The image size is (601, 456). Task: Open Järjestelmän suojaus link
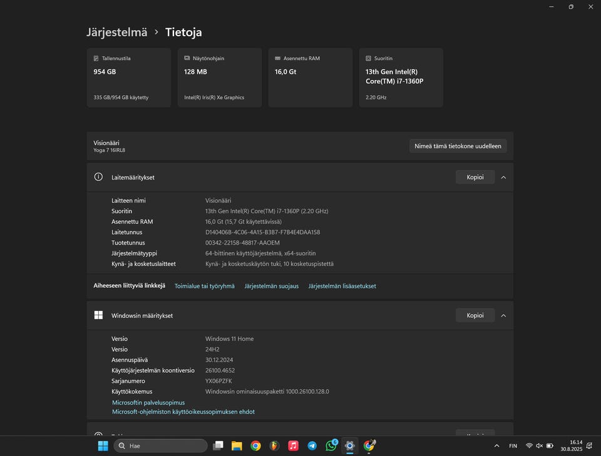(x=271, y=286)
